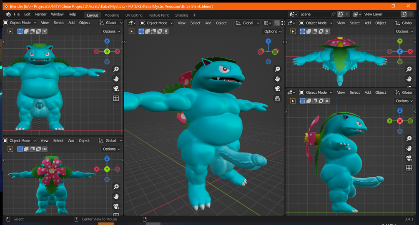Click the zoom magnifier icon in the top-view viewport

pos(409,69)
